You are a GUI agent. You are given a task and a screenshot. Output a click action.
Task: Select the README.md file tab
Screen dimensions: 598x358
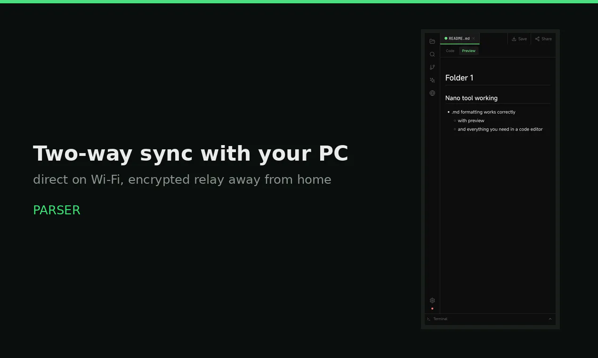click(460, 39)
